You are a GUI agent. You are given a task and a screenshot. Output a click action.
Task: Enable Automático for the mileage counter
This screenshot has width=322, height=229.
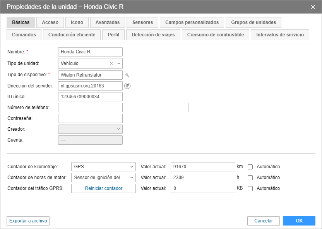(250, 167)
